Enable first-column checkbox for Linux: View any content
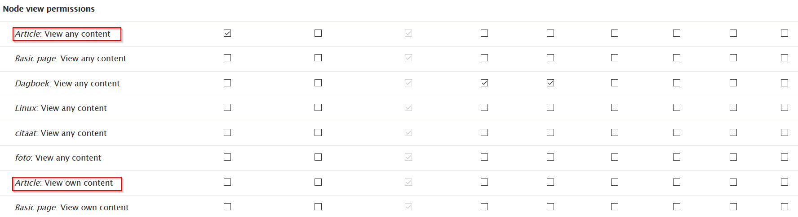This screenshot has width=798, height=217. tap(227, 107)
